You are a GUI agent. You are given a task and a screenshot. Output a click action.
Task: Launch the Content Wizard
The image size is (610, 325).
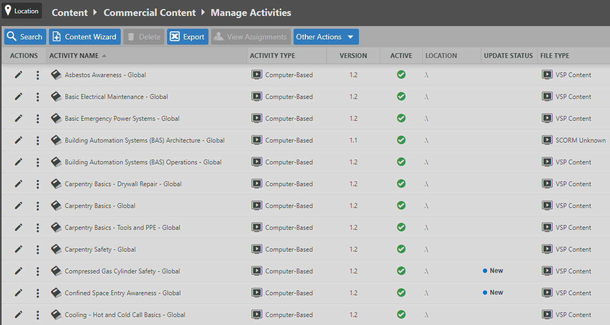85,37
